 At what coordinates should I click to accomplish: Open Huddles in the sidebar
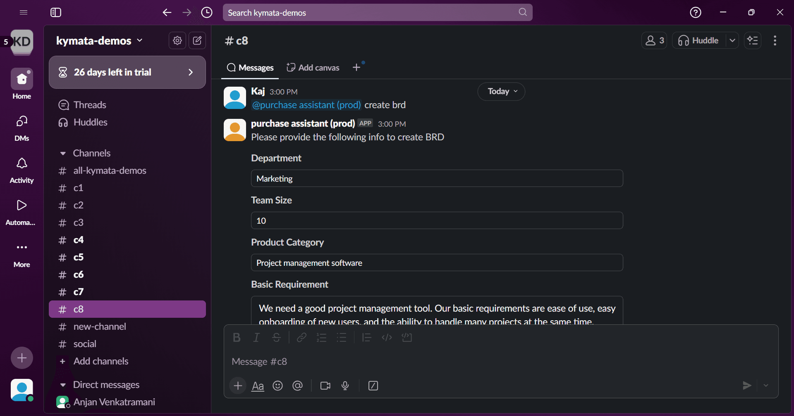point(127,122)
